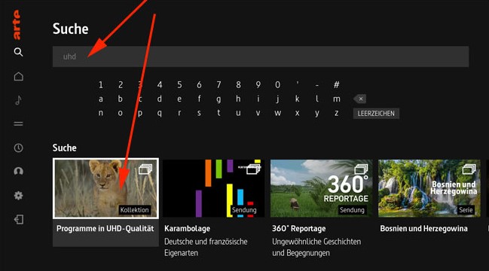
Task: Click 'Deutsche und französische Eigenarten' description
Action: pos(206,247)
